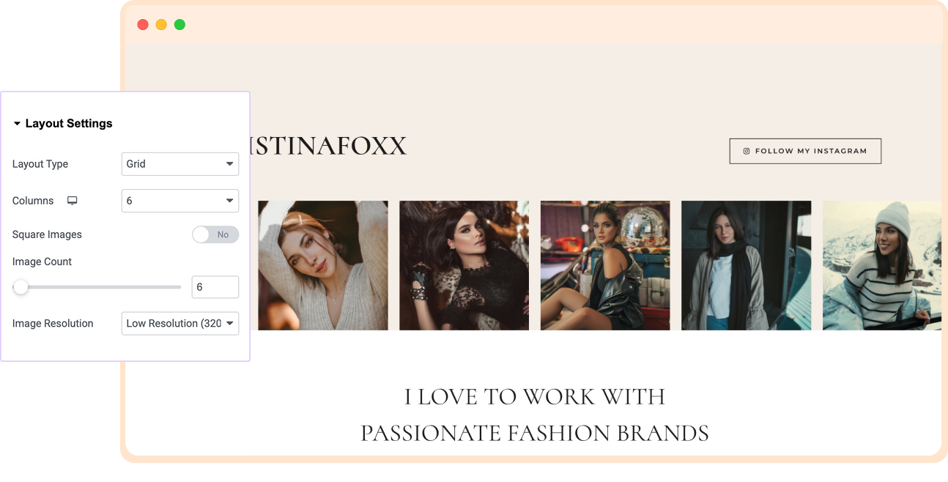This screenshot has height=482, width=948.
Task: Click the red close window dot
Action: (x=143, y=25)
